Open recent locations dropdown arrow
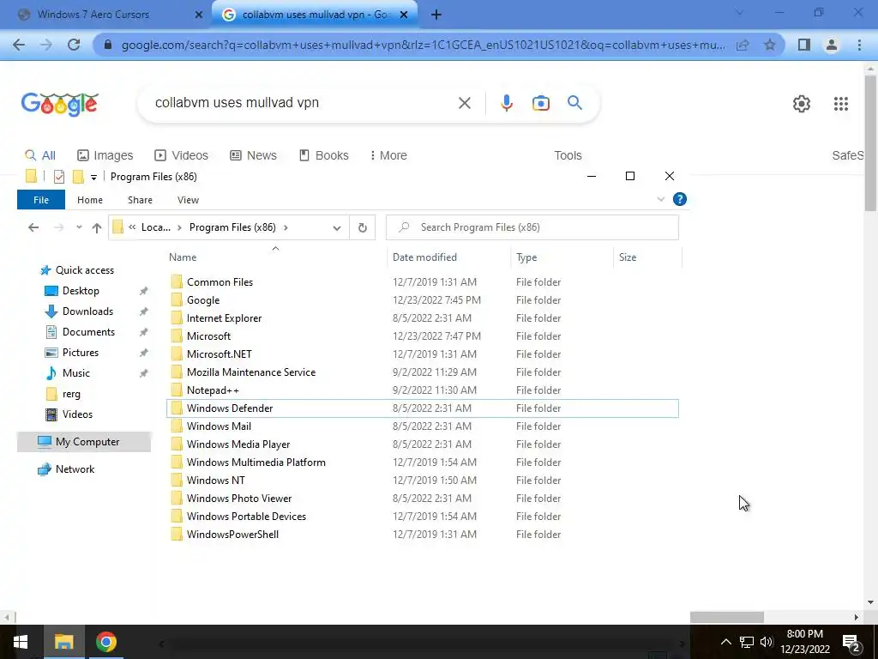Image resolution: width=878 pixels, height=659 pixels. point(79,227)
